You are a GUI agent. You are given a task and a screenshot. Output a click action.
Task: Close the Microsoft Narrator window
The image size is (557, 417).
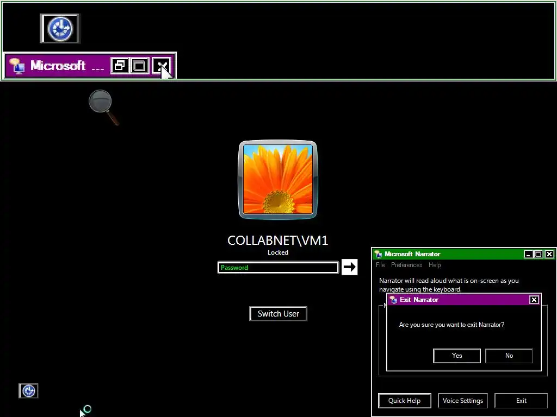tap(549, 254)
